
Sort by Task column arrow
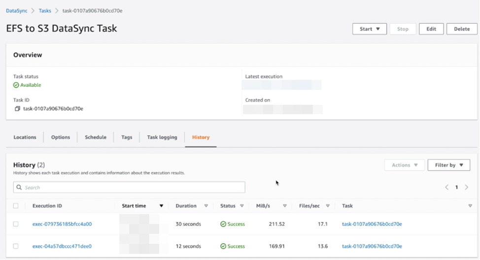pyautogui.click(x=470, y=206)
